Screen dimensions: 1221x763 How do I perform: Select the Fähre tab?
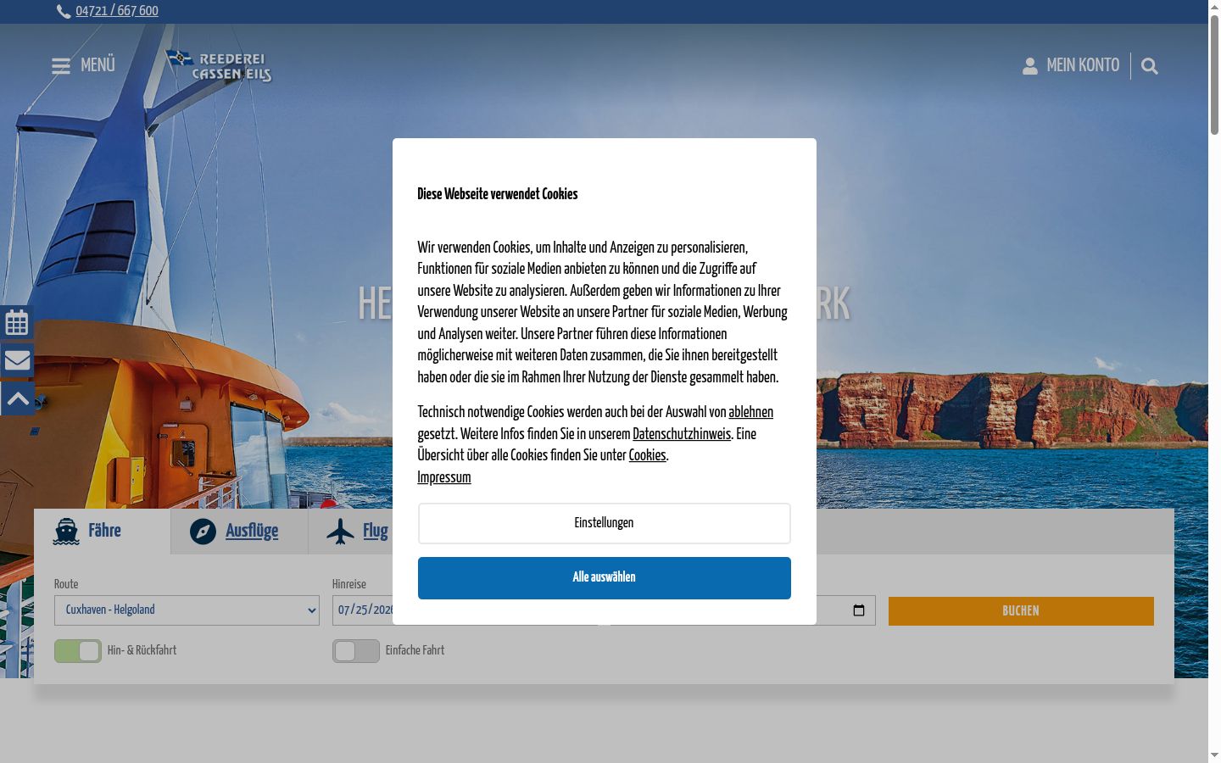[x=103, y=532]
